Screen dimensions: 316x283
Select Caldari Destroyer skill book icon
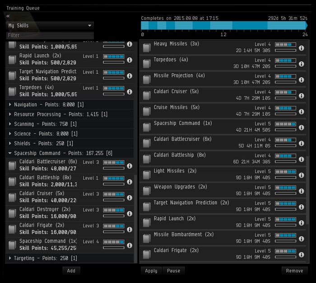[12, 213]
